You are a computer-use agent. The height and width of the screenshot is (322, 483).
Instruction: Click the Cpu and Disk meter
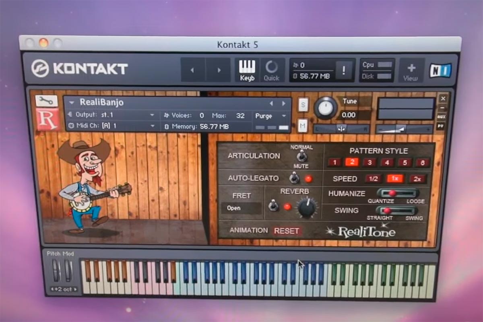377,70
